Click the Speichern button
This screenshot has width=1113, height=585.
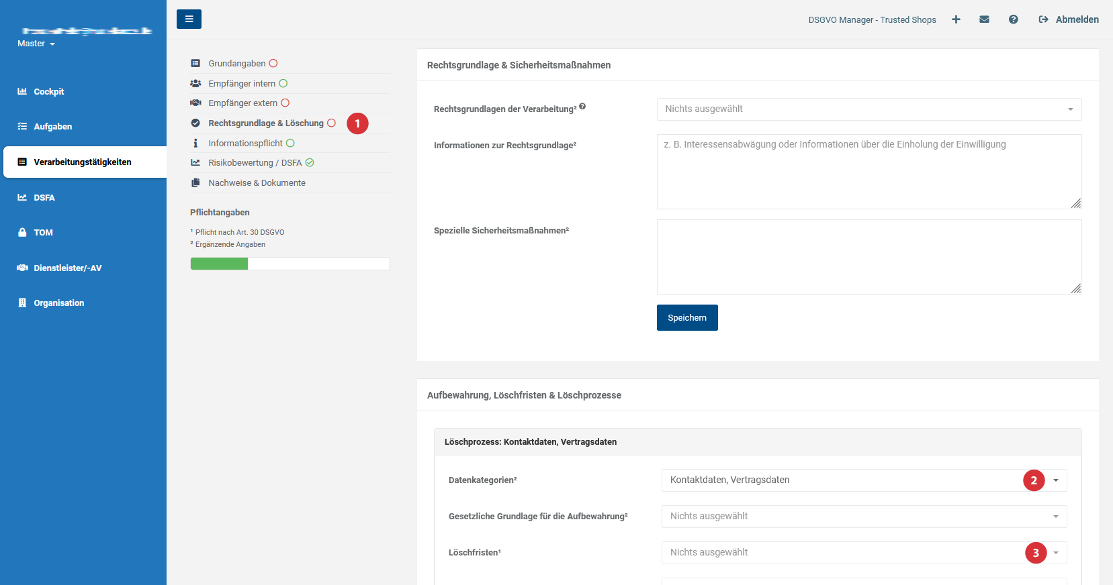(687, 318)
